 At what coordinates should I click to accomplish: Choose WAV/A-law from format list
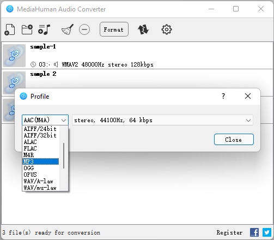tap(41, 181)
